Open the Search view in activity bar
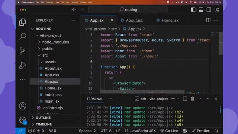Screen dimensions: 238x134 click(23, 36)
